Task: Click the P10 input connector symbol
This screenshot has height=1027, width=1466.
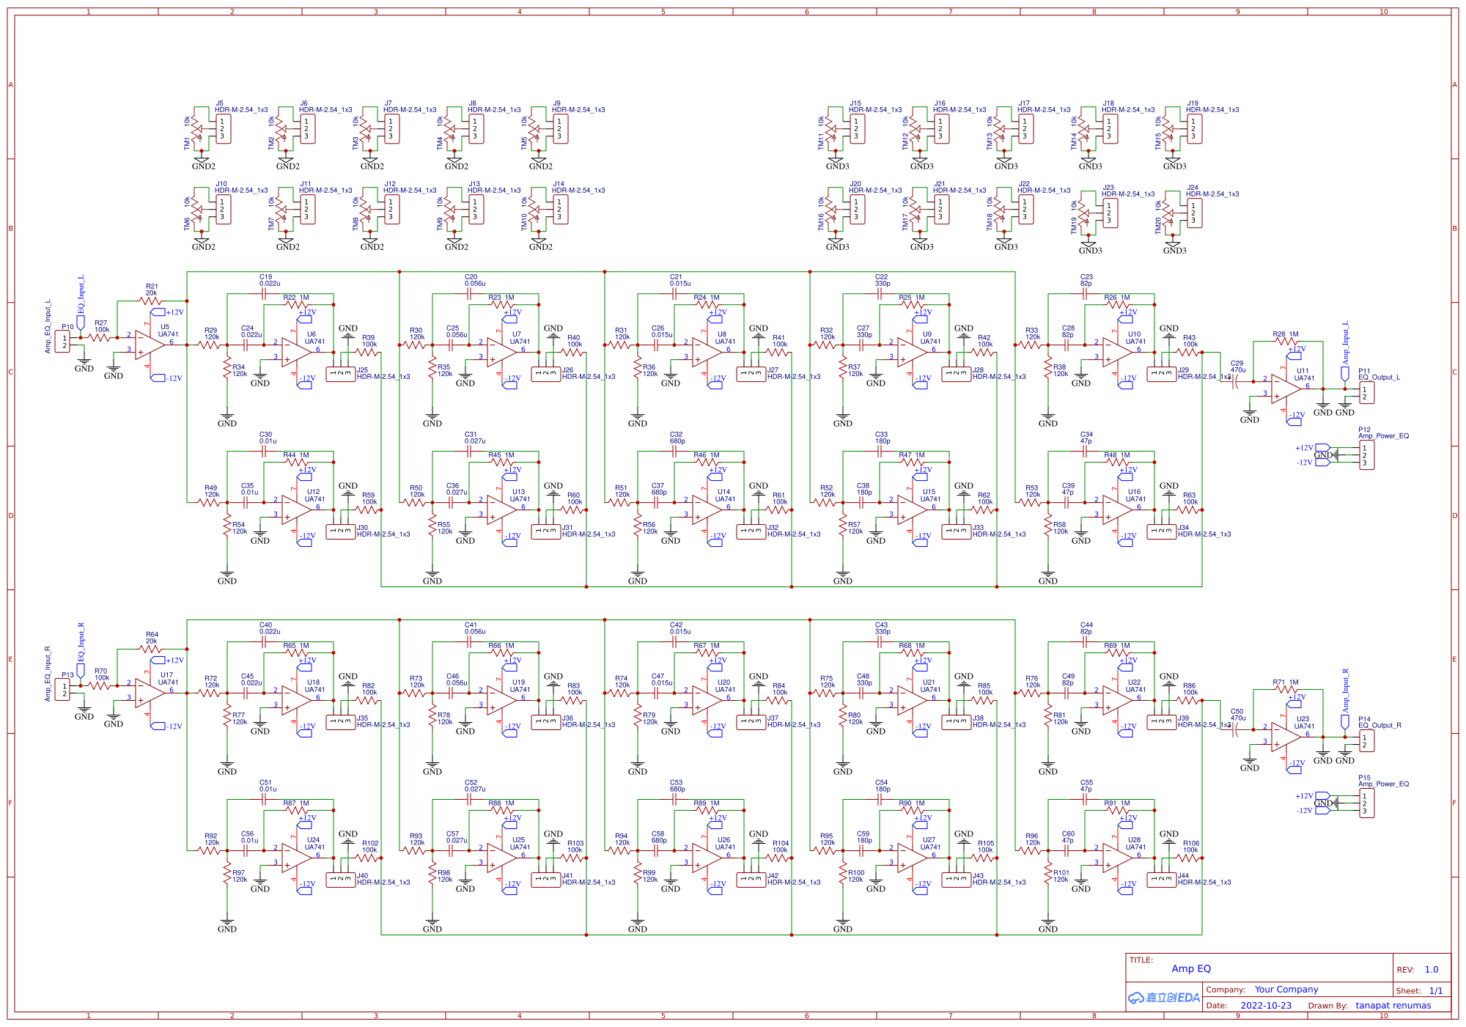Action: [63, 342]
